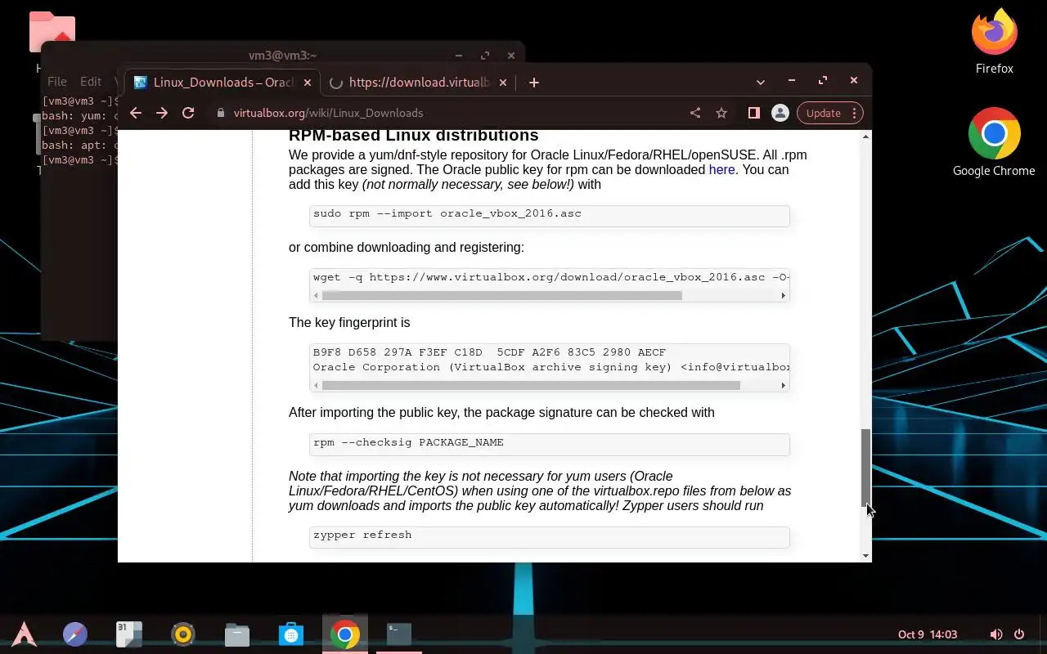The height and width of the screenshot is (654, 1047).
Task: Open the file manager in taskbar
Action: point(237,634)
